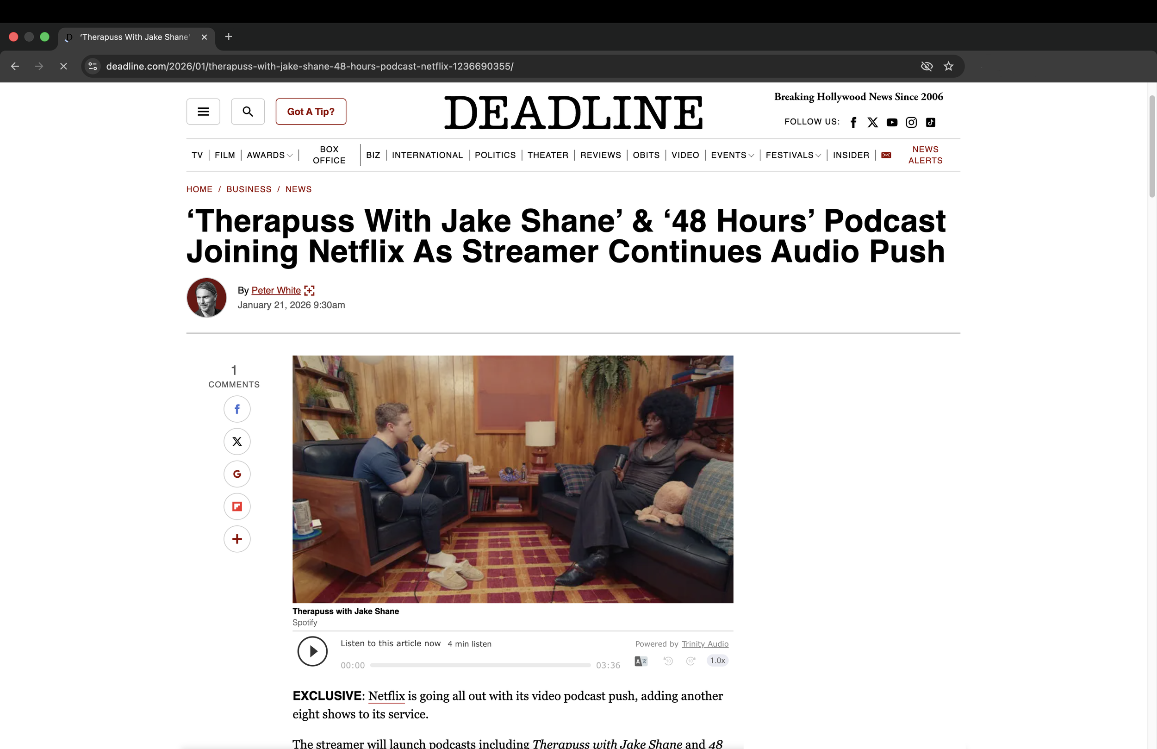Expand the AWARDS dropdown menu
This screenshot has width=1157, height=749.
click(290, 155)
